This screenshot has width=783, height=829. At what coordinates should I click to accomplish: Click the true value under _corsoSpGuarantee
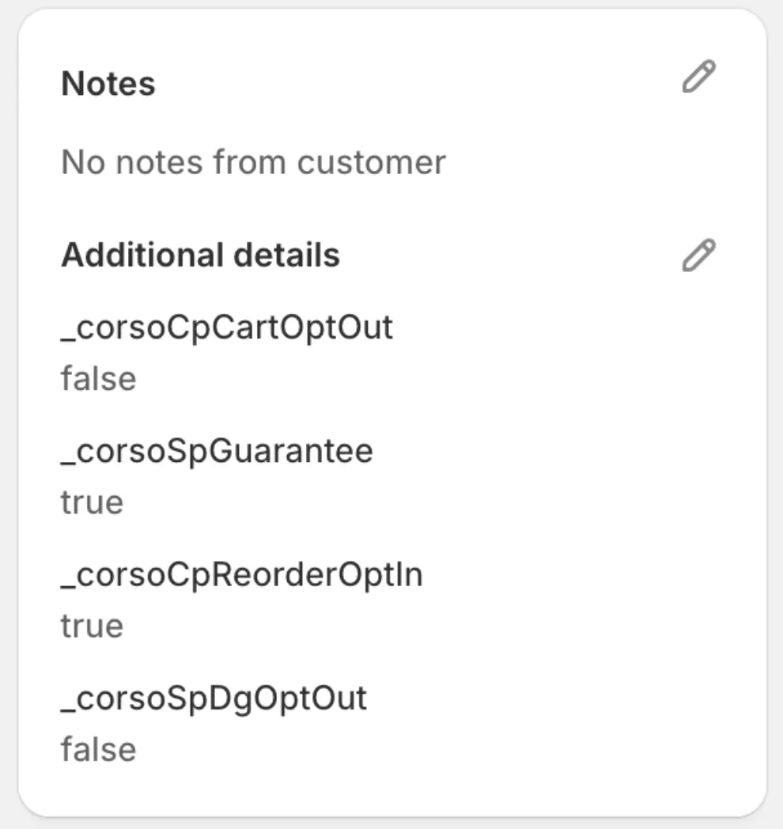92,502
